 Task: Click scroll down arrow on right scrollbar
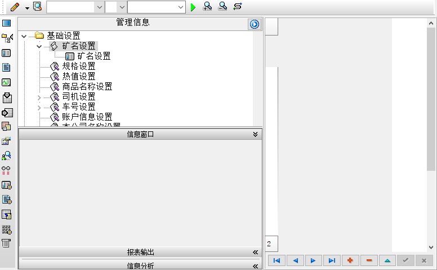[431, 247]
